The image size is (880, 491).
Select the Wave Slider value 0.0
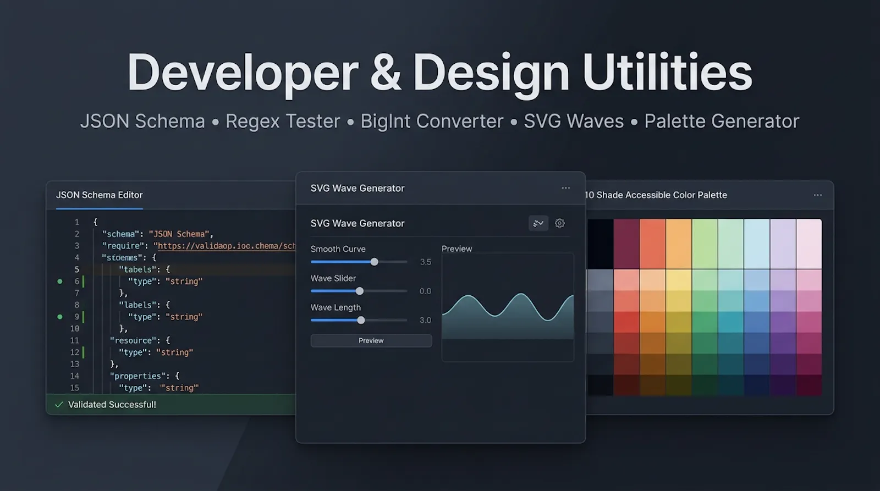coord(426,291)
